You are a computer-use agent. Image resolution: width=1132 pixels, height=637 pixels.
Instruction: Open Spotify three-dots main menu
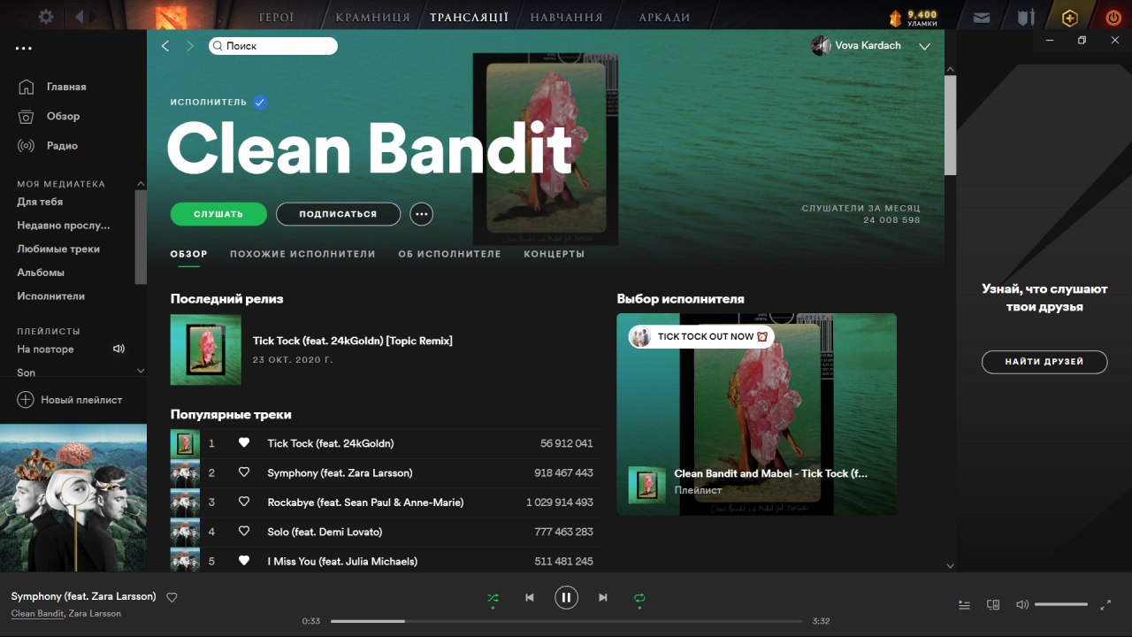pos(24,49)
